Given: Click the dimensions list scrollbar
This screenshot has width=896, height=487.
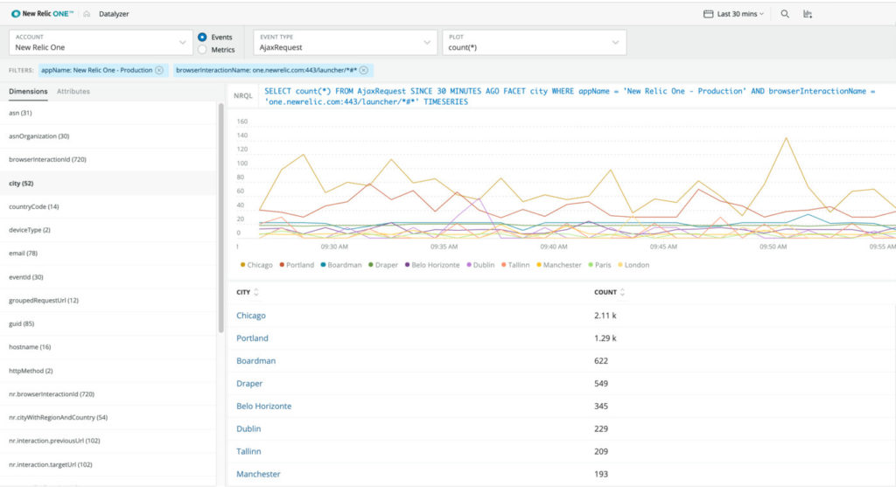Looking at the screenshot, I should (220, 218).
